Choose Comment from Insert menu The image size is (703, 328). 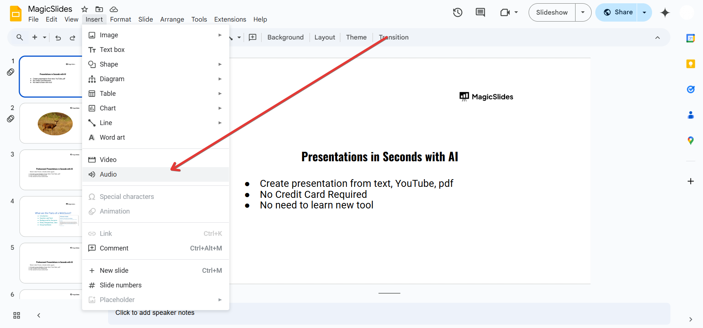(x=156, y=248)
